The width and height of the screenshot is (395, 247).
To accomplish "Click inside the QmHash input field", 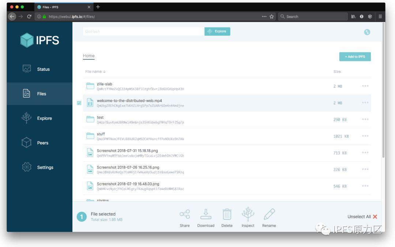I will point(143,31).
